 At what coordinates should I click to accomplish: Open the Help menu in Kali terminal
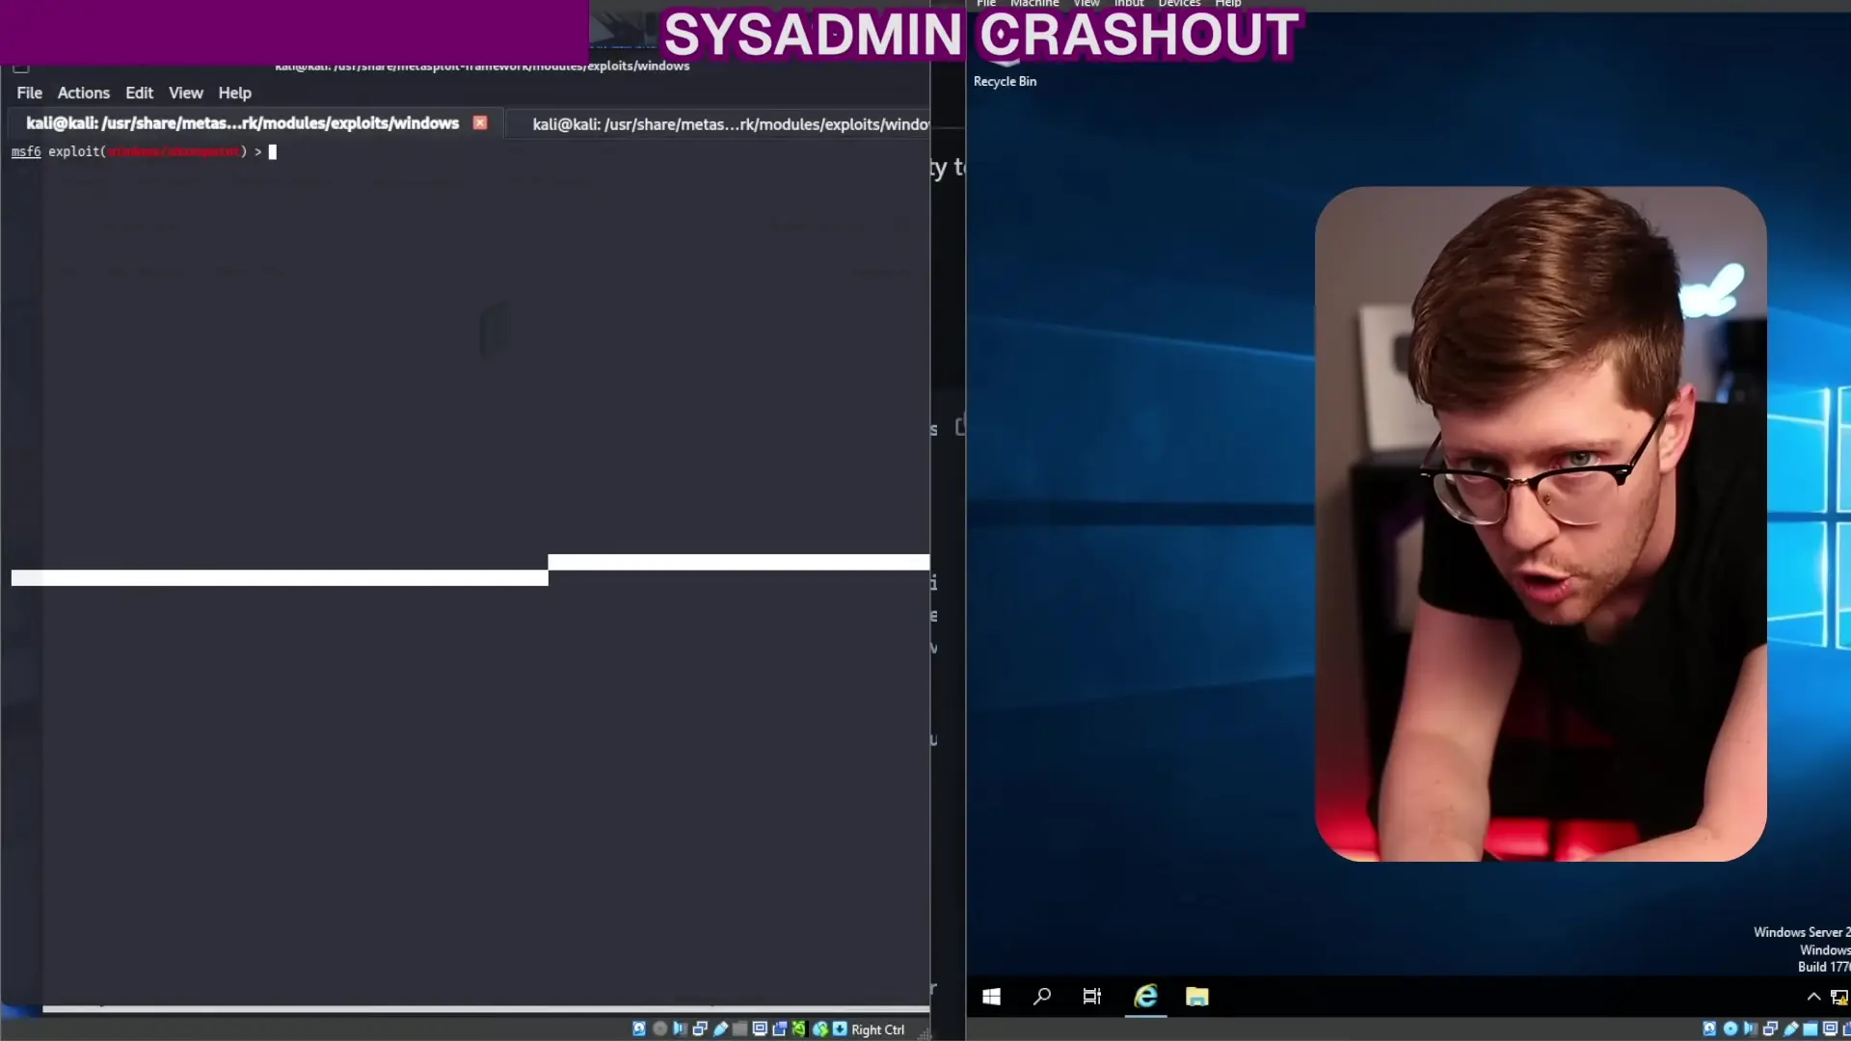pos(234,93)
